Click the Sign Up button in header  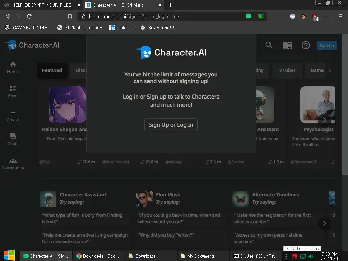(327, 46)
